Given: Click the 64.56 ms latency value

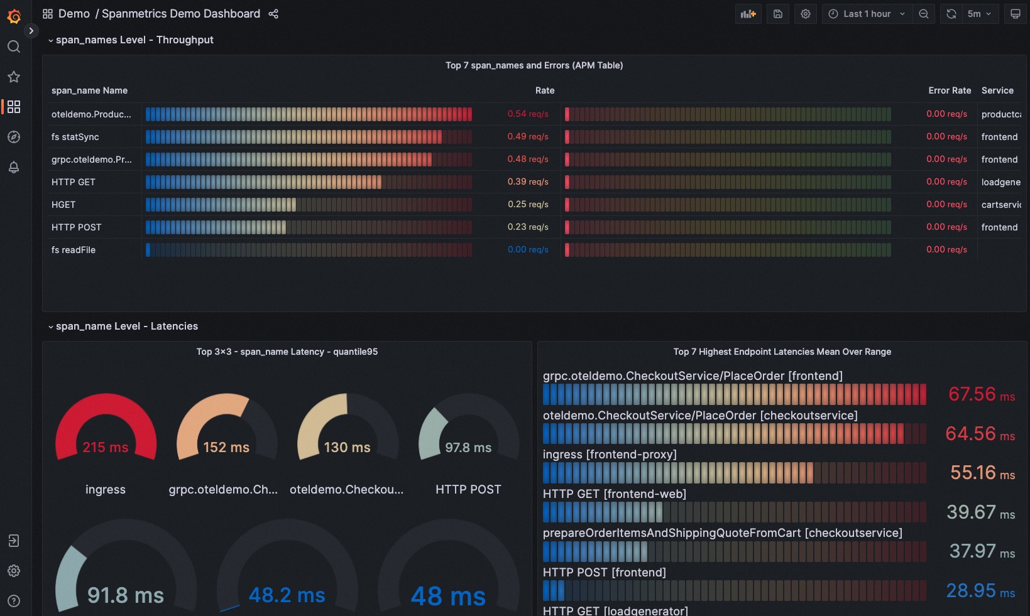Looking at the screenshot, I should tap(980, 434).
